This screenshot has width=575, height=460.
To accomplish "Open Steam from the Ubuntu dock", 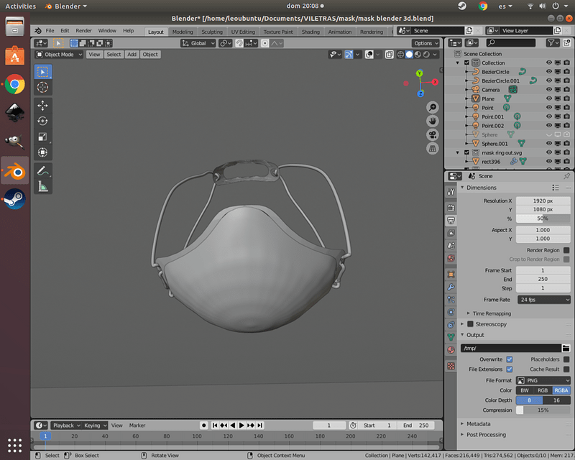I will tap(14, 199).
